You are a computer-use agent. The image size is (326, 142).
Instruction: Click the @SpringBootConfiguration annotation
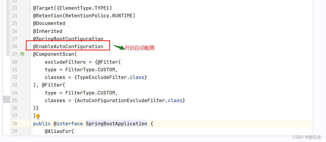coord(68,39)
